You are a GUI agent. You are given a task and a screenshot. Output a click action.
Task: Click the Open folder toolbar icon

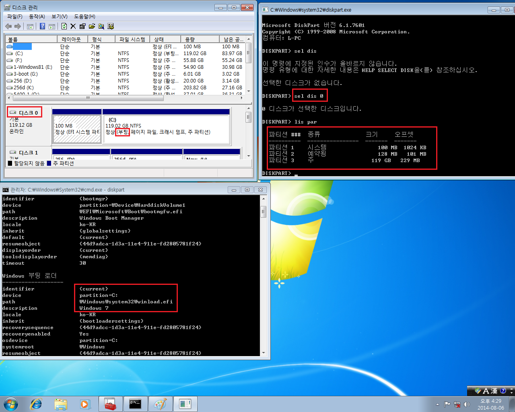click(x=92, y=26)
